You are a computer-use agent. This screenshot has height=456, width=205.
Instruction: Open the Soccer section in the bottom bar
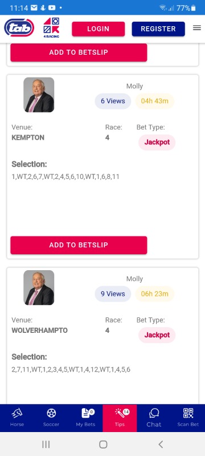point(51,418)
